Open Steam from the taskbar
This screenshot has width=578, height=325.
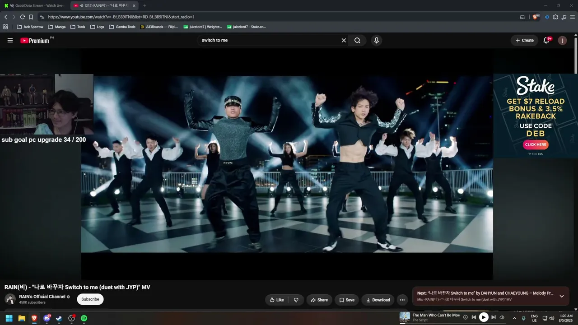point(59,318)
